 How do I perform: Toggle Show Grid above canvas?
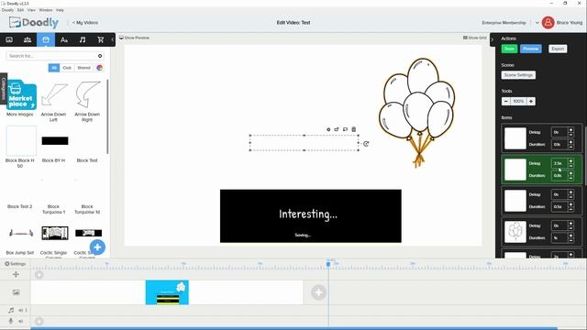coord(475,38)
